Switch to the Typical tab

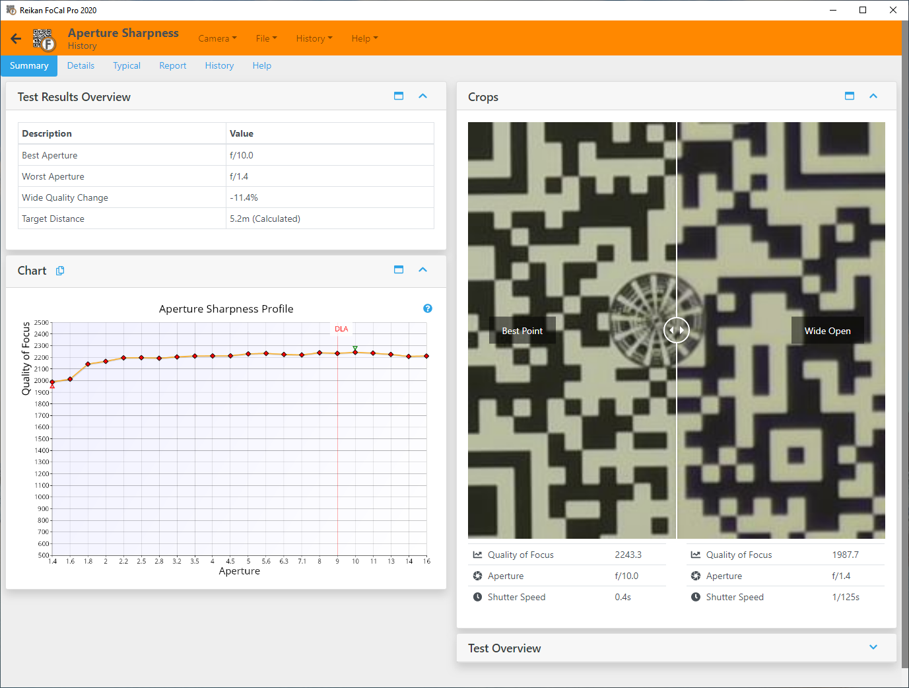(x=127, y=65)
